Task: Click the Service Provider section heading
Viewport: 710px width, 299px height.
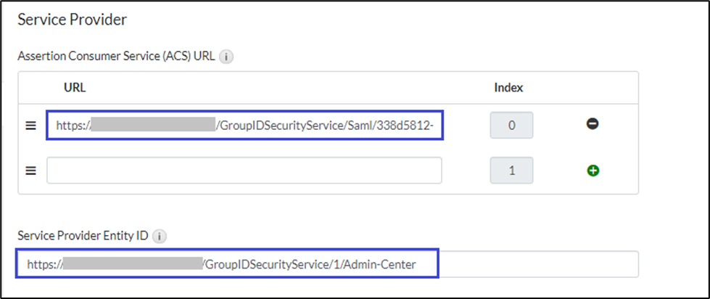Action: click(72, 20)
